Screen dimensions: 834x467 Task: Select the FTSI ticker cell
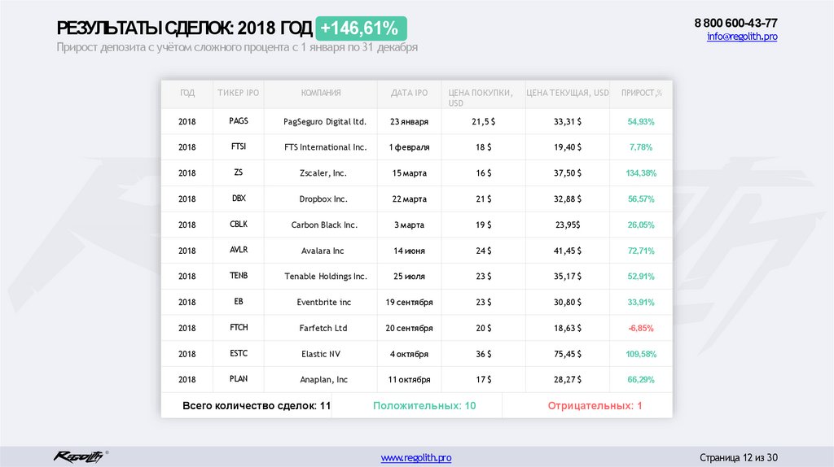pos(239,146)
